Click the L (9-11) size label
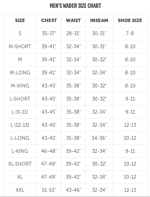The width and height of the screenshot is (150, 197). 20,112
